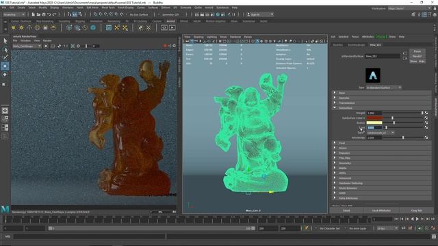Open the gear settings icon in Arnold RenderView

[174, 46]
